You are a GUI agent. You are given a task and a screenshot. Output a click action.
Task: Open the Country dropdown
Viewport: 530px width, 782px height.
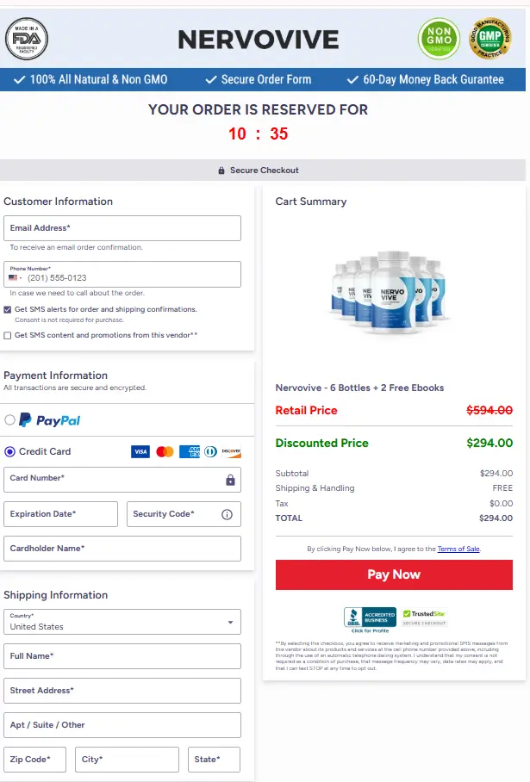pos(230,622)
